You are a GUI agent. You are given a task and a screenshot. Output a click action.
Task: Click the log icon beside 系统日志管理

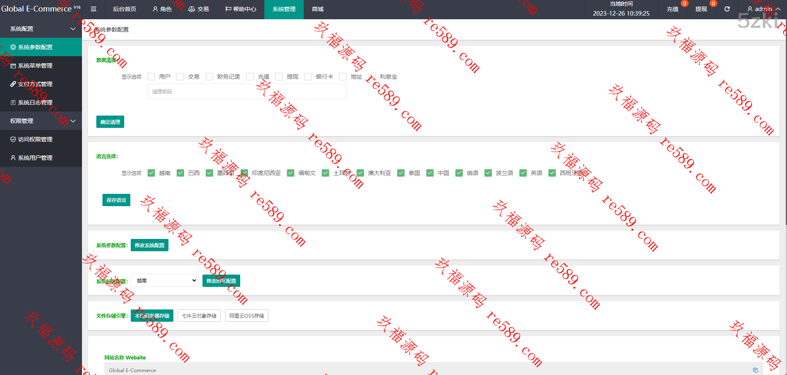coord(13,102)
